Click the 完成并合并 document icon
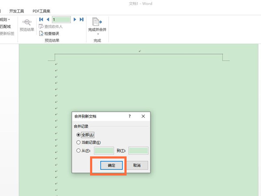261x196 pixels. 97,21
